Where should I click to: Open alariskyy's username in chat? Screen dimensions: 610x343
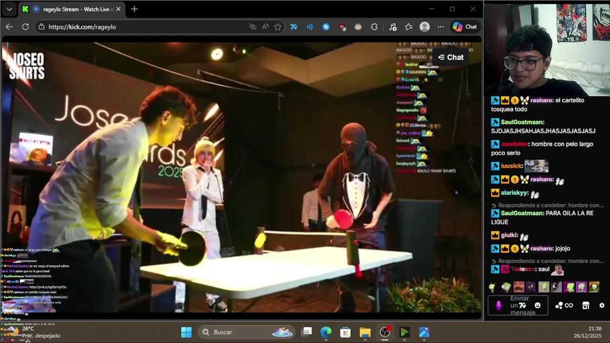pos(514,193)
